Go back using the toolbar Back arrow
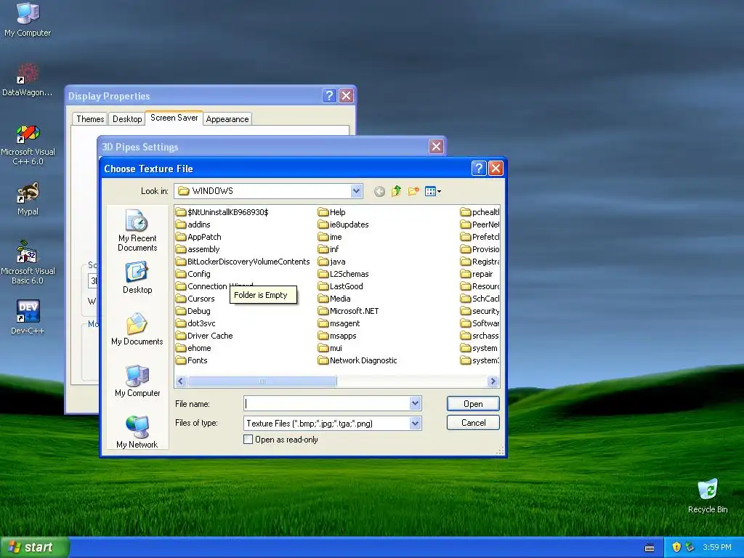744x558 pixels. click(379, 191)
